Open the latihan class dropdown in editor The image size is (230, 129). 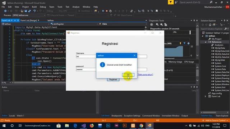(25, 24)
